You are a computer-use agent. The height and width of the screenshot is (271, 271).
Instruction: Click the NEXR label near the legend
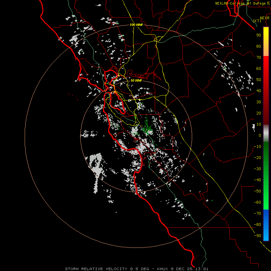click(265, 18)
